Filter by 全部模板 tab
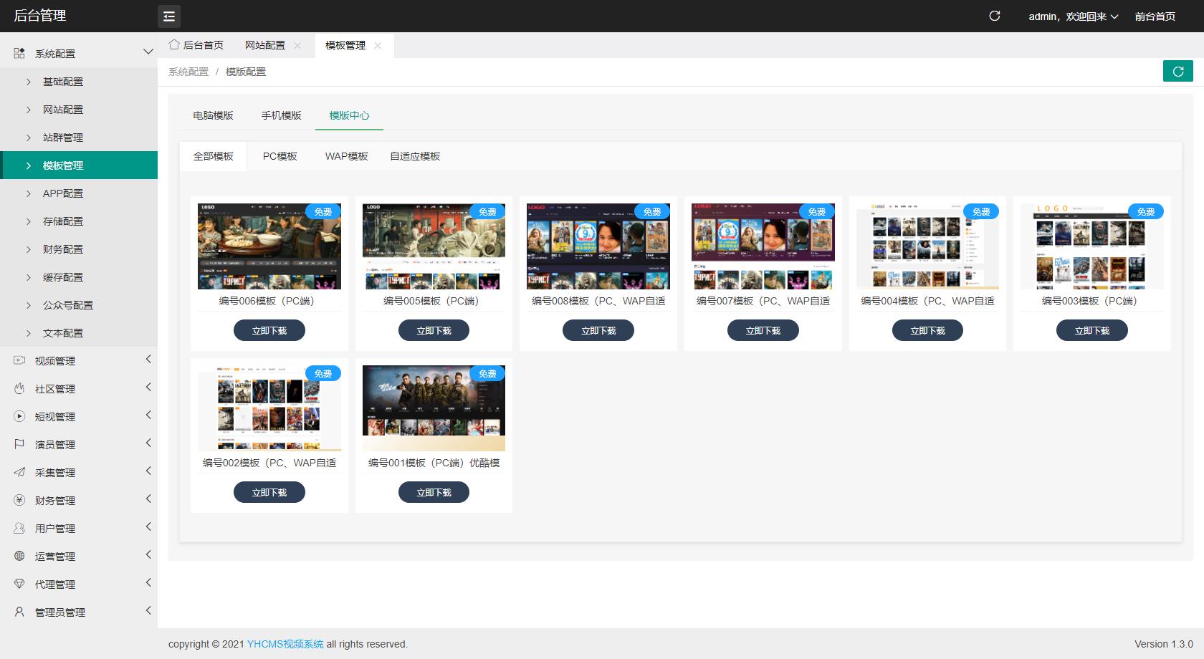Screen dimensions: 1204x659 click(213, 156)
